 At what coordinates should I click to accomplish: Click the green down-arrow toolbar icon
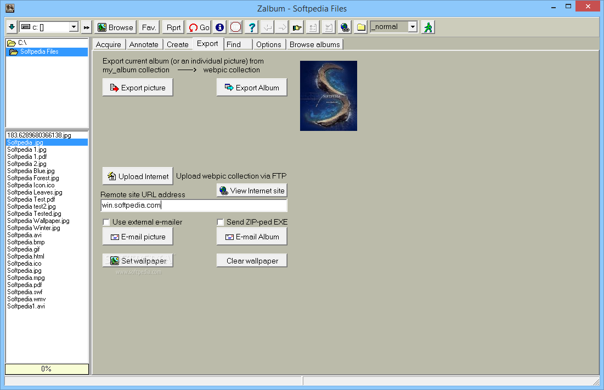(x=12, y=27)
